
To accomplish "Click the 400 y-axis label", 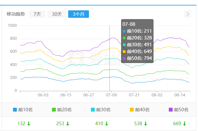I will click(x=13, y=65).
